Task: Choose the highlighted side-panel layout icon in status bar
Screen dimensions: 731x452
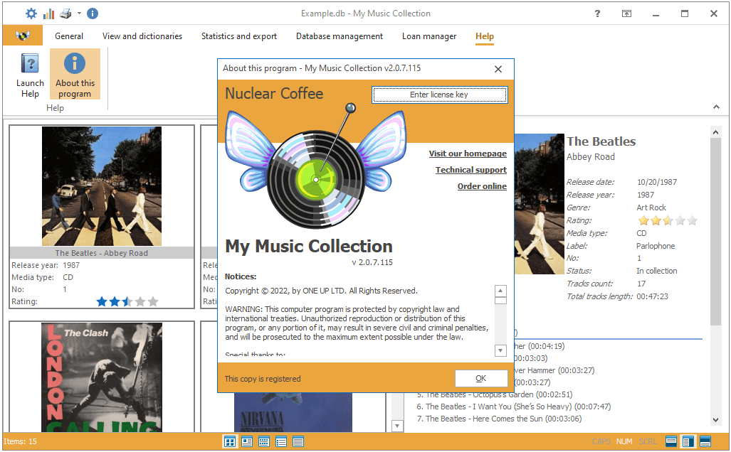Action: click(x=688, y=441)
